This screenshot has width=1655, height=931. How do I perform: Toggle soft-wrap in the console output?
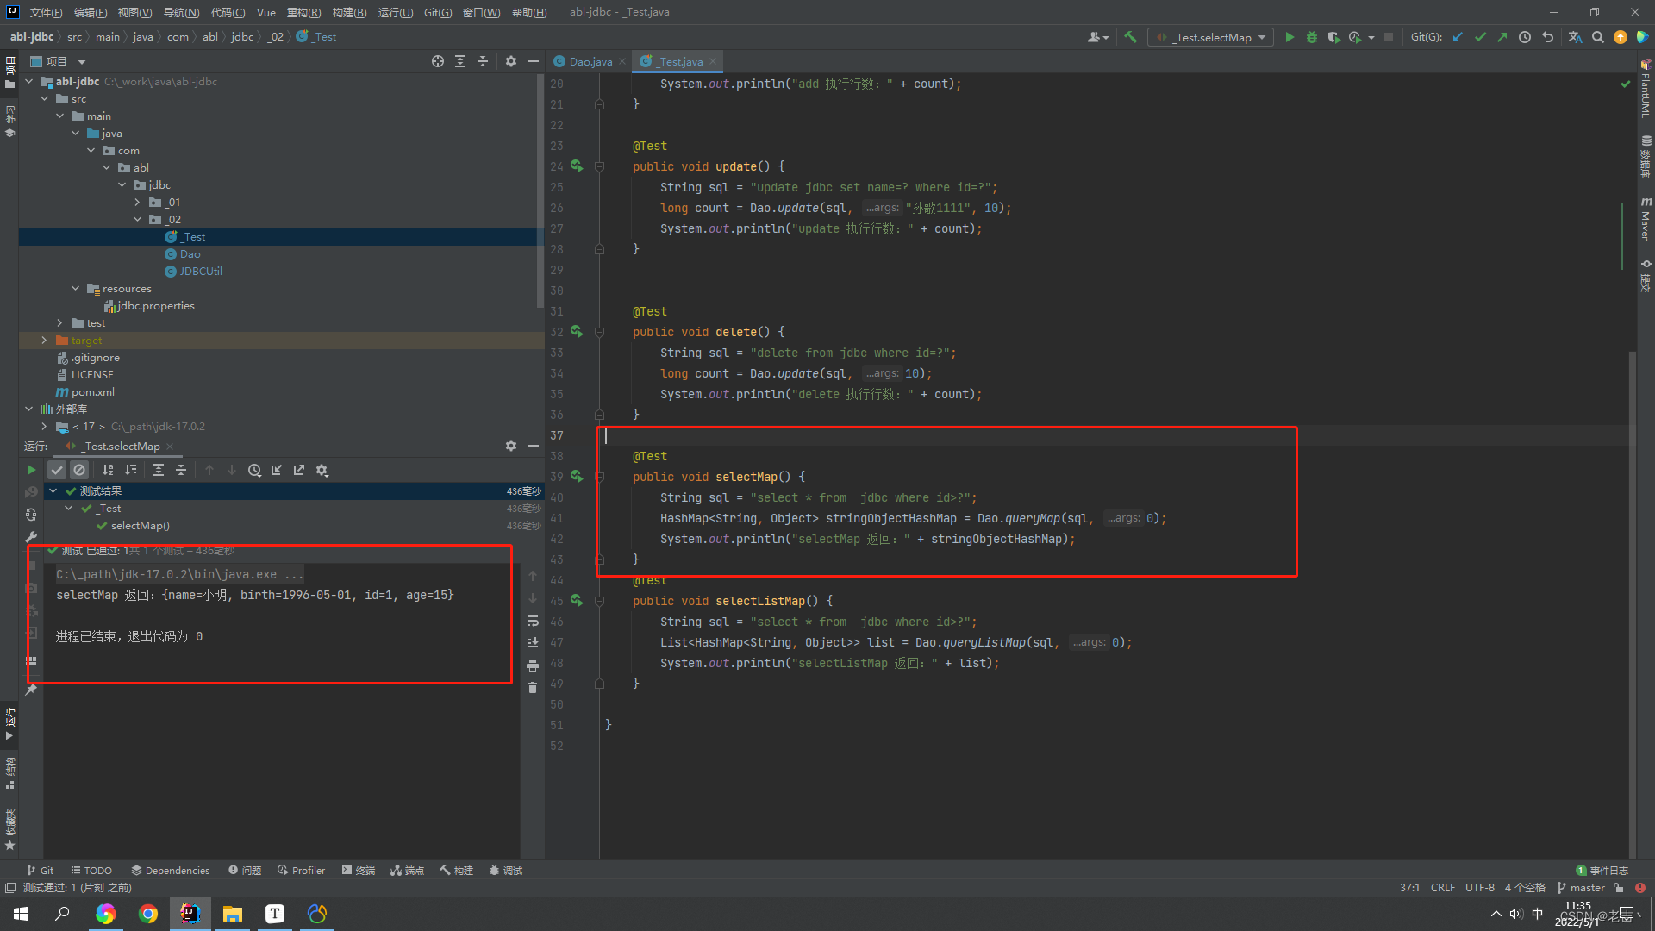point(533,621)
